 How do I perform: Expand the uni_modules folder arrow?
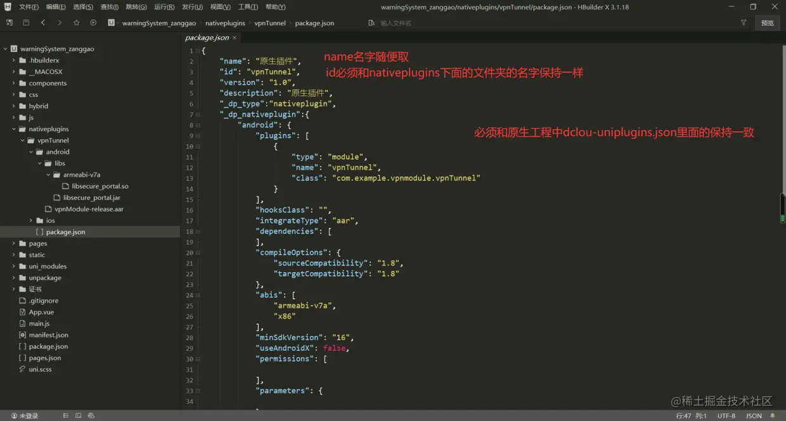point(14,267)
